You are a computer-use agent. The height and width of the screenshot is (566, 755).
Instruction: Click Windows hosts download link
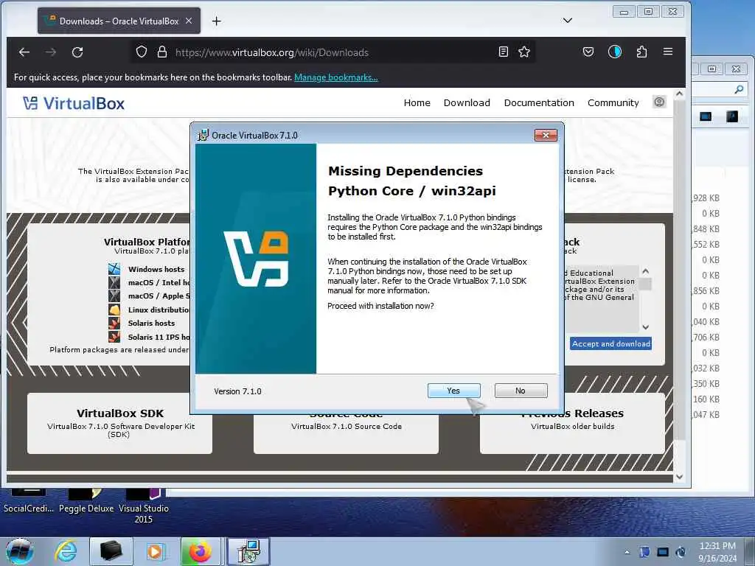[x=156, y=269]
